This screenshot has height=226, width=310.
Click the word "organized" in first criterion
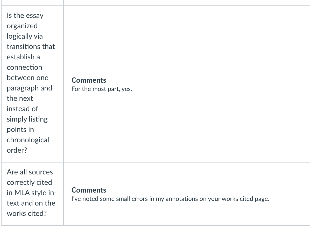(x=22, y=26)
